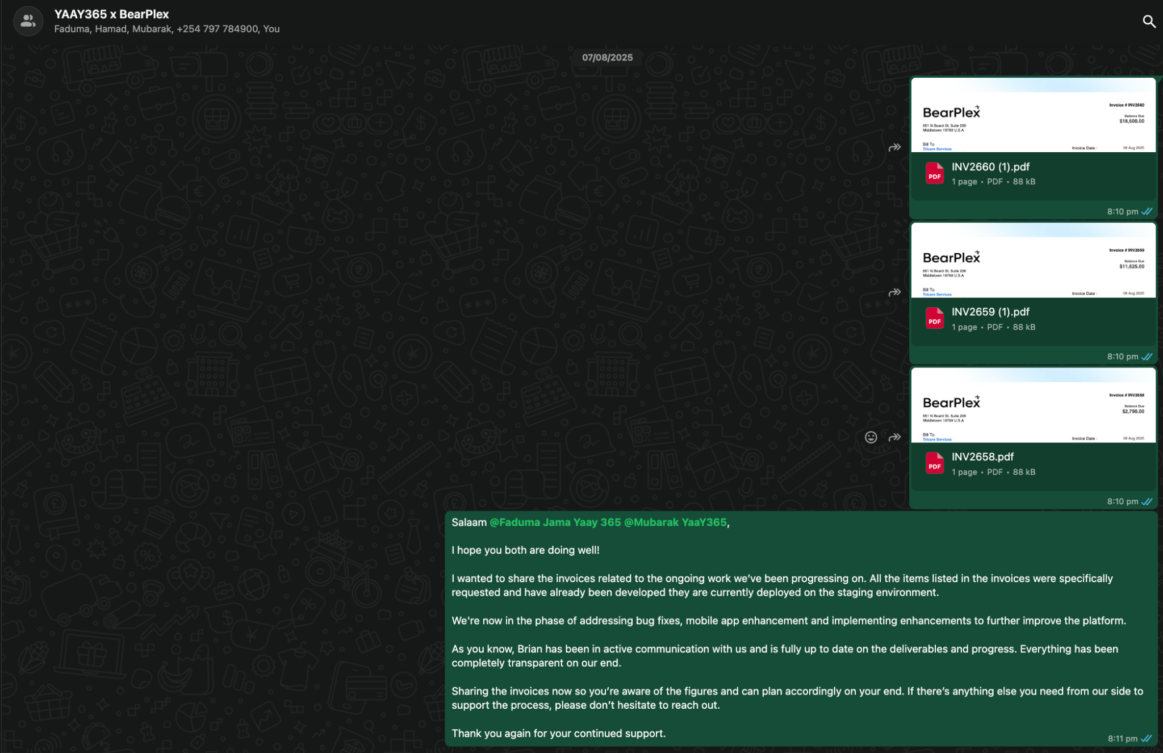This screenshot has height=753, width=1163.
Task: Open the YAAY365 x BearPlex group title
Action: pos(111,14)
